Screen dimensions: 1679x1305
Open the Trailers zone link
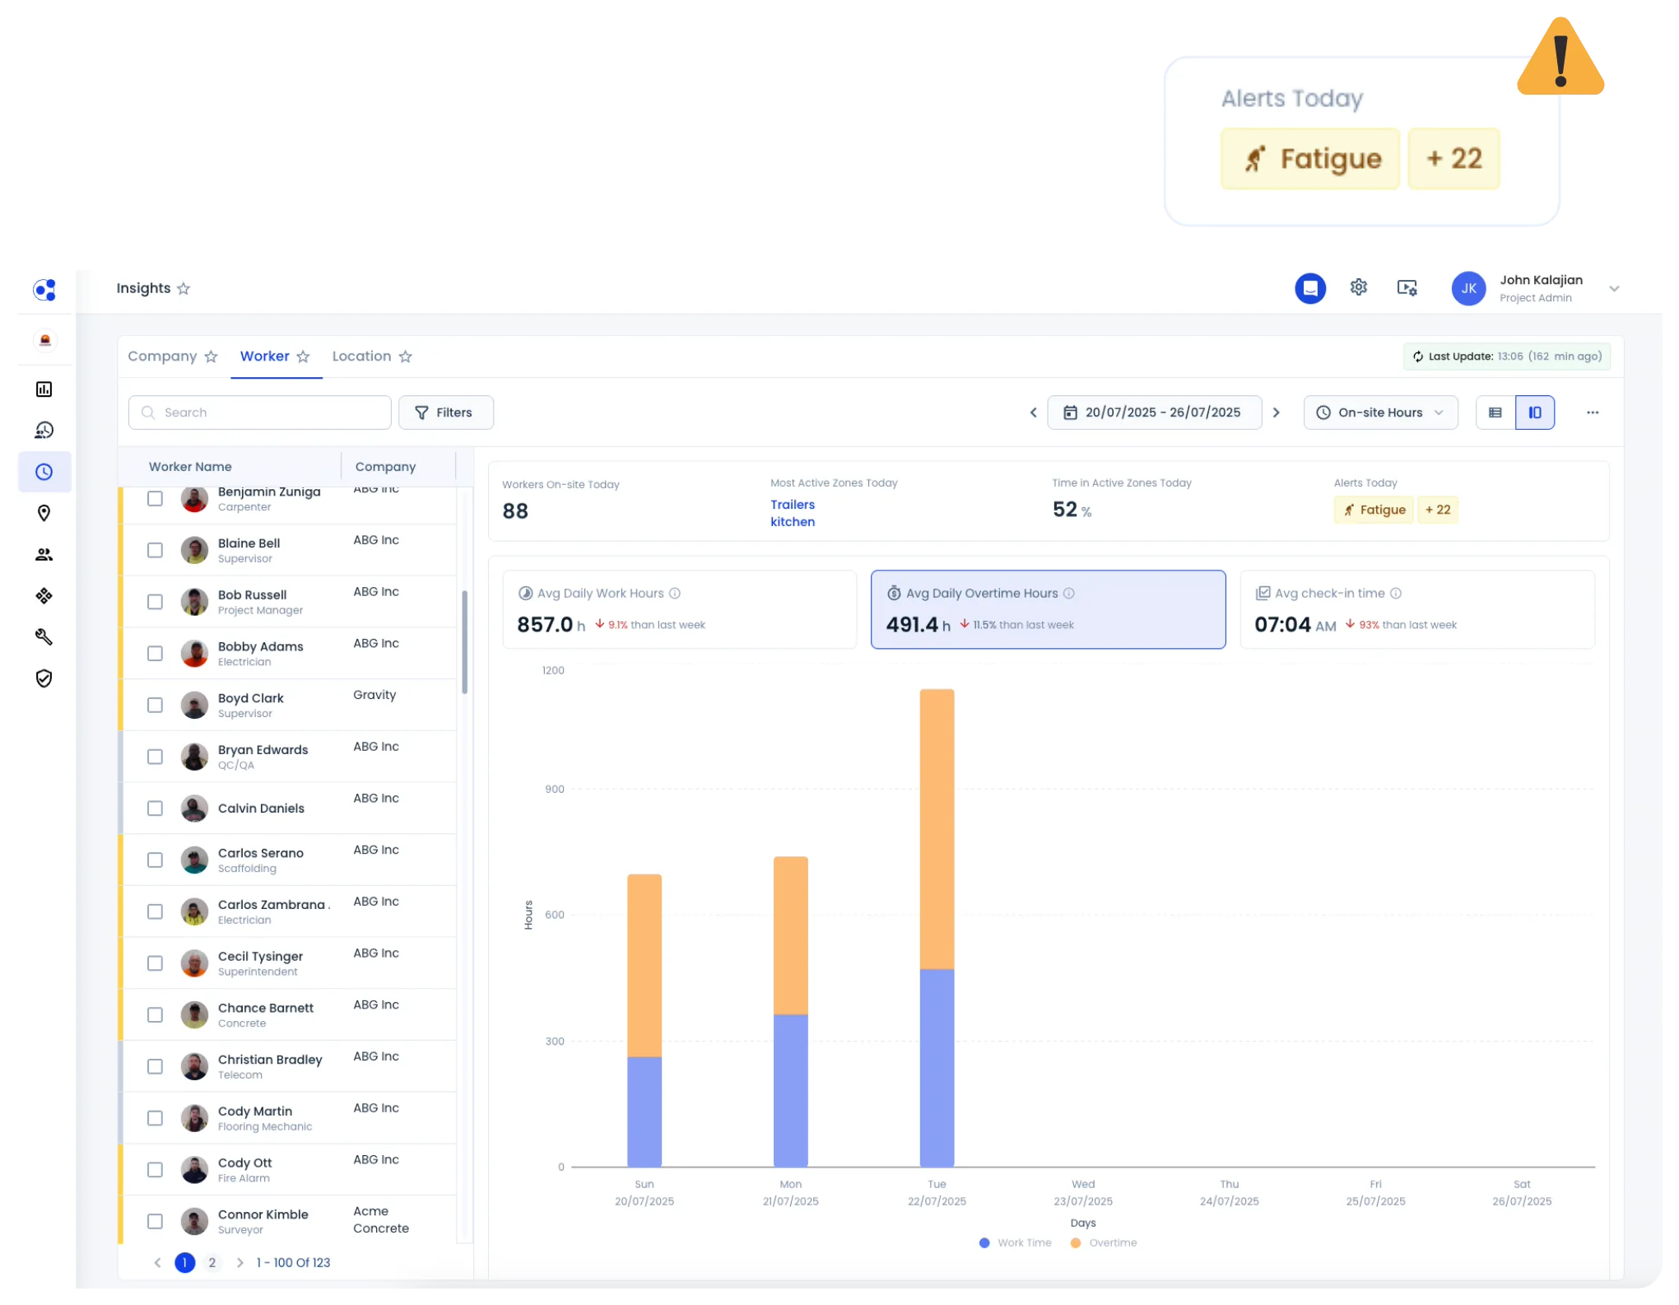tap(792, 505)
